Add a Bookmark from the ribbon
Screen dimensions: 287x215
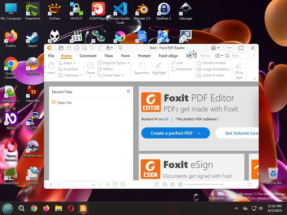(181, 69)
